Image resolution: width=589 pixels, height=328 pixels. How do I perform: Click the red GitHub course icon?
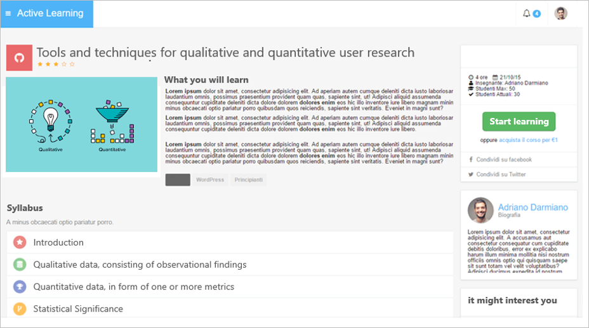click(x=19, y=58)
